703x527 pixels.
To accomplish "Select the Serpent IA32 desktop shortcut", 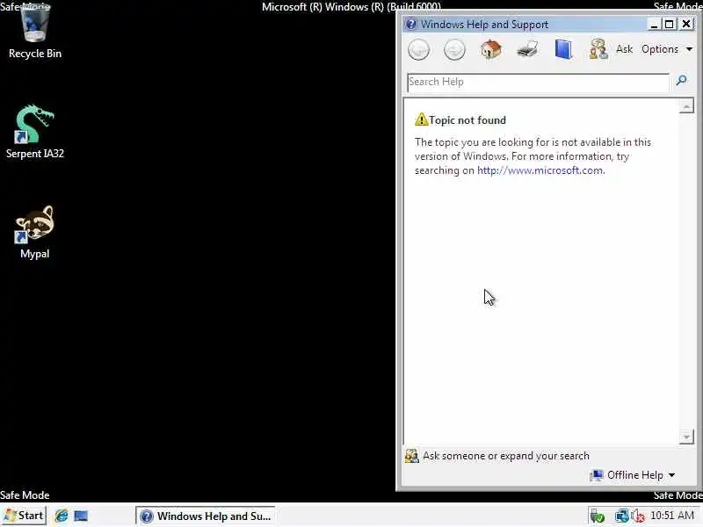I will point(35,131).
